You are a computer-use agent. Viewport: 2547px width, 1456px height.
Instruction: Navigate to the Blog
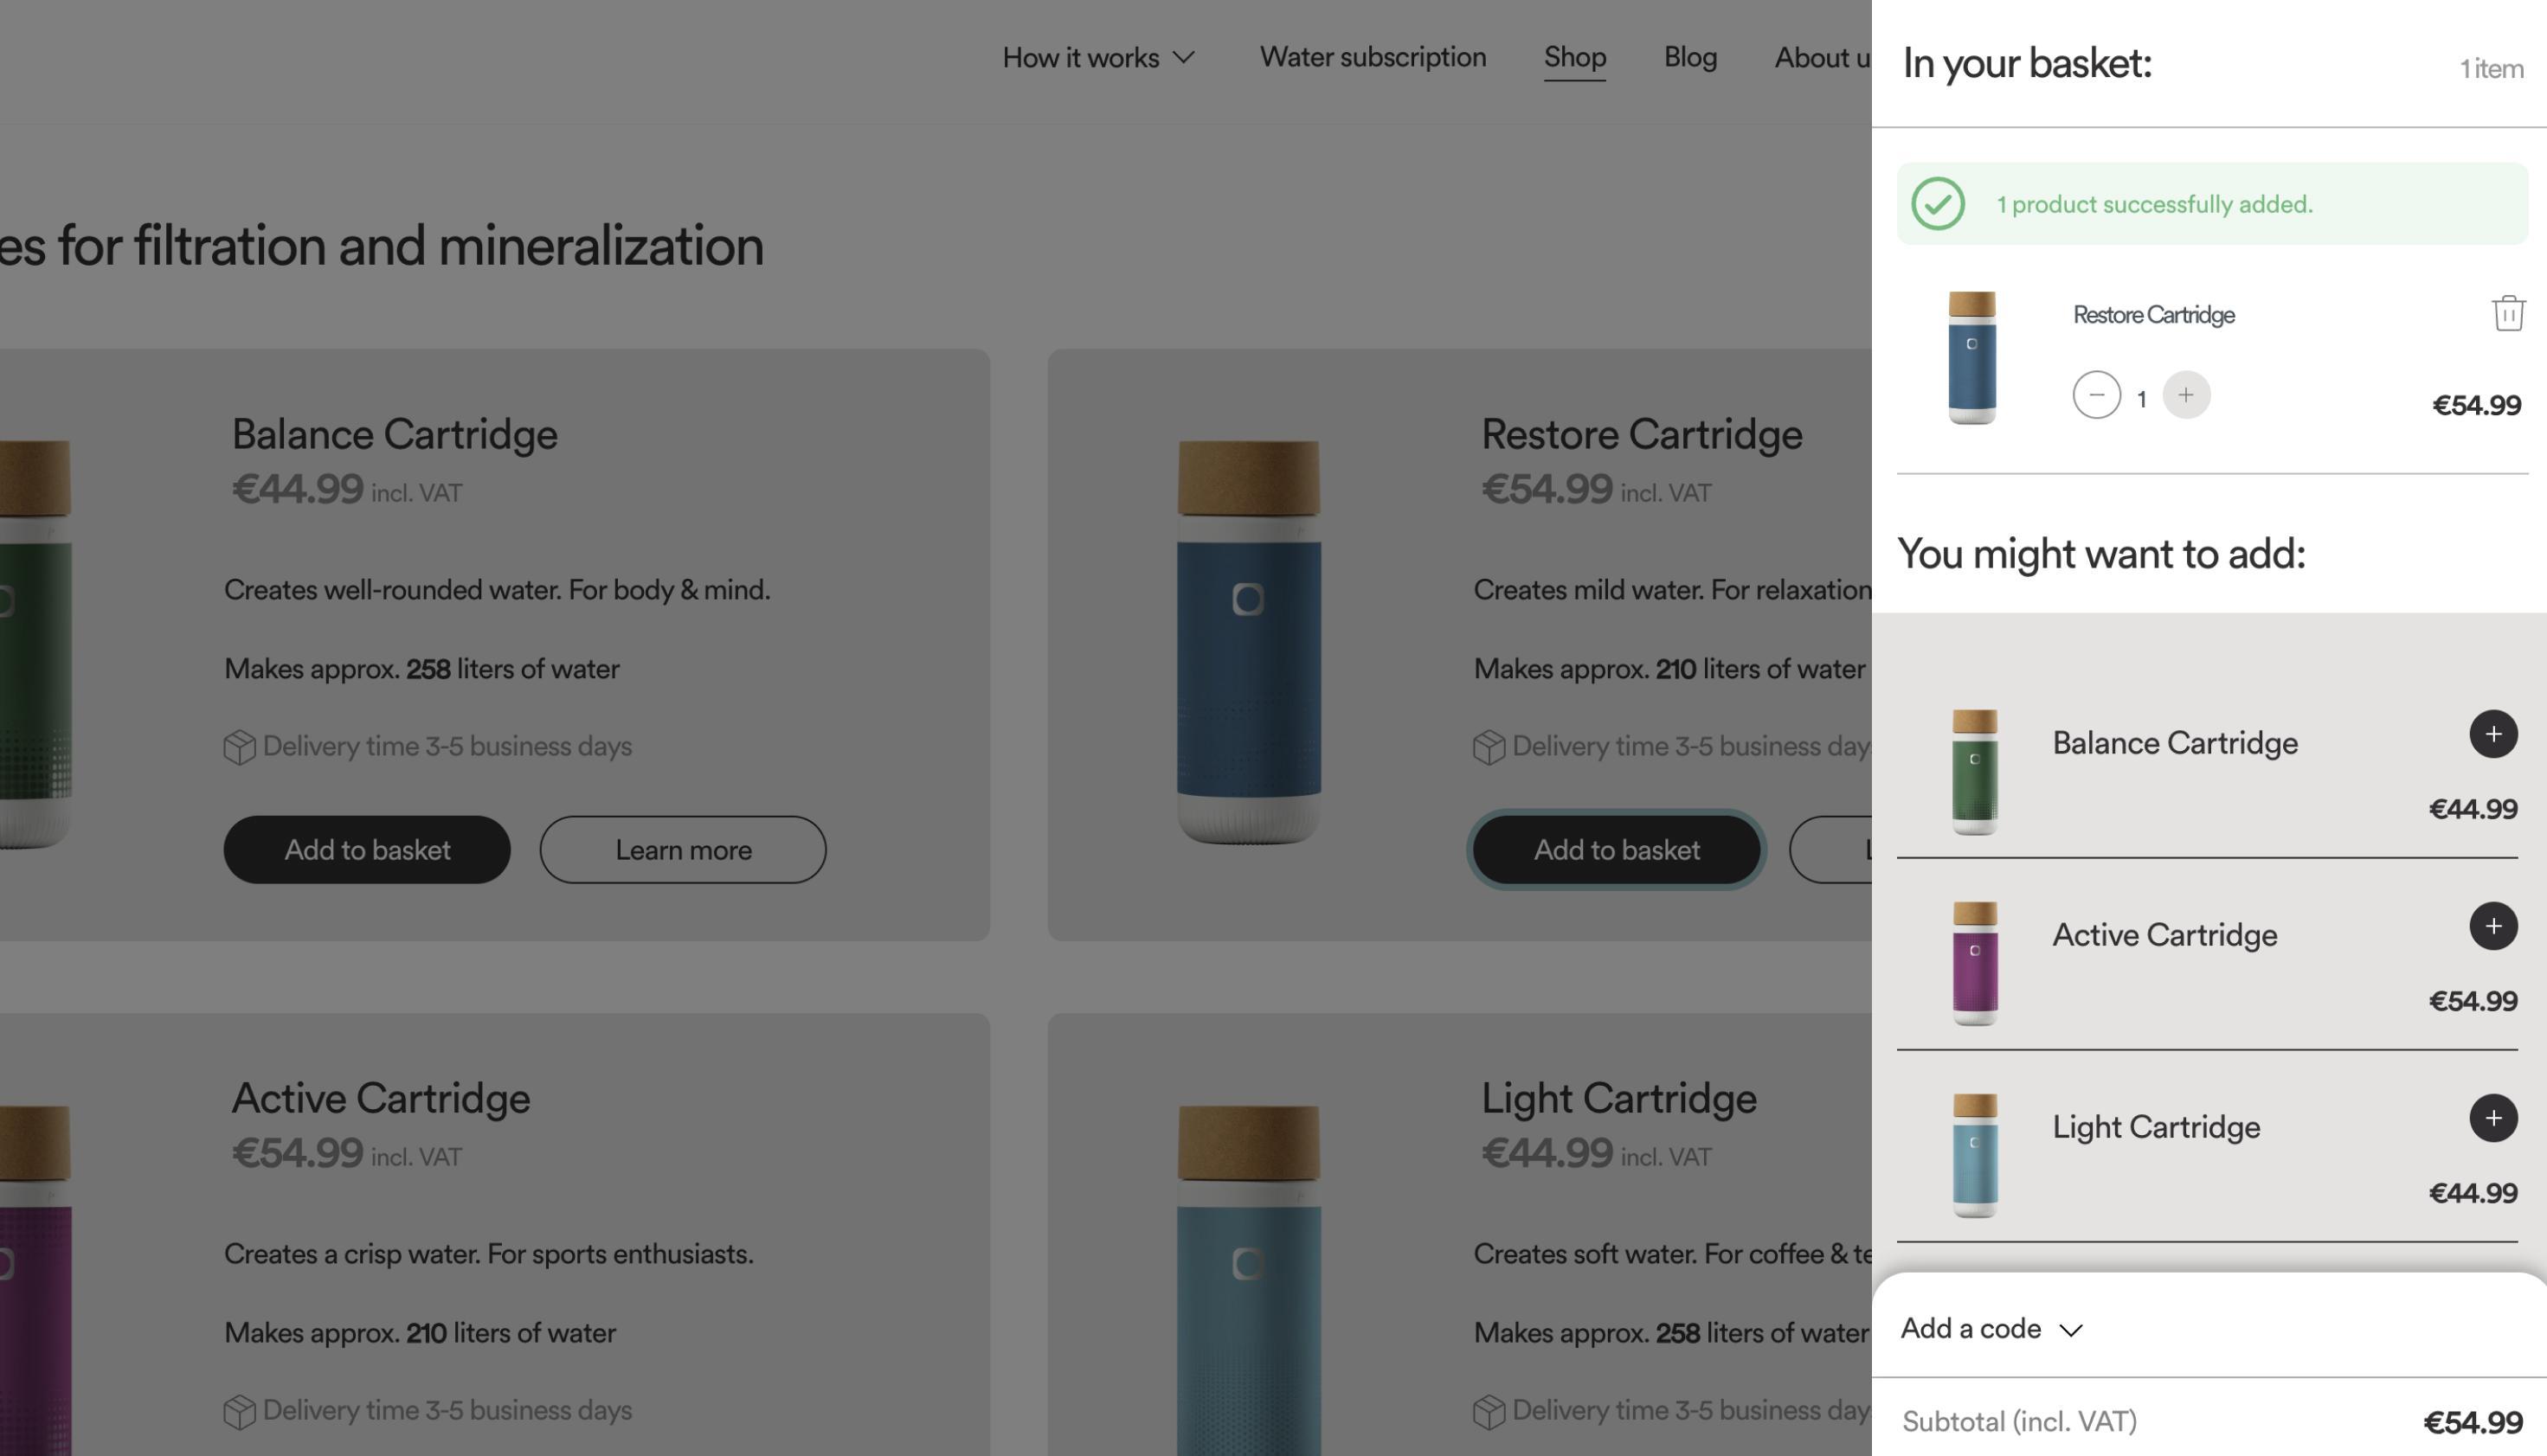pos(1689,57)
